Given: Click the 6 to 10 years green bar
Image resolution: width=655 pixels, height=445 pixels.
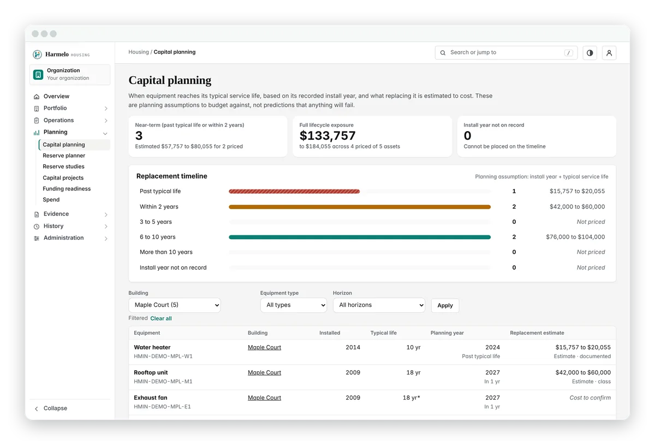Looking at the screenshot, I should point(360,237).
